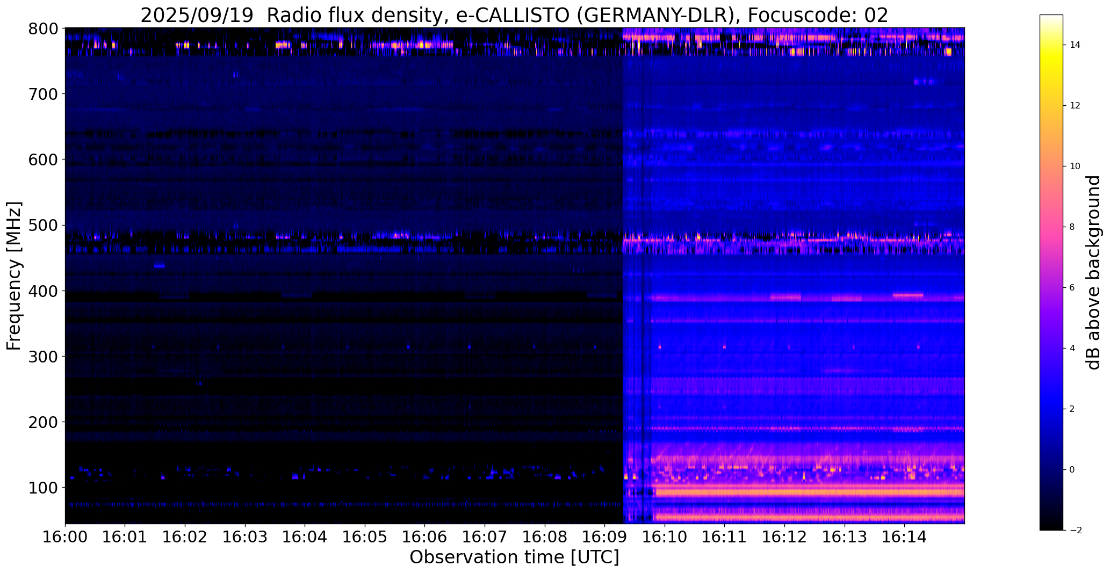Click the pink 8 dB region of the colorbar
1110x573 pixels.
(x=1051, y=227)
